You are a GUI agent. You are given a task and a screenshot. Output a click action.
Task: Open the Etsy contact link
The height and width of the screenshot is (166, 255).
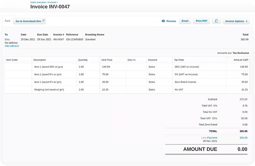(x=7, y=39)
